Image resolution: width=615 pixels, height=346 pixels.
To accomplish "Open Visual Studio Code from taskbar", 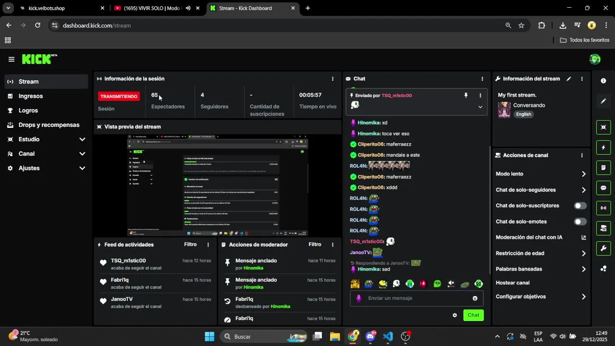I will point(388,336).
